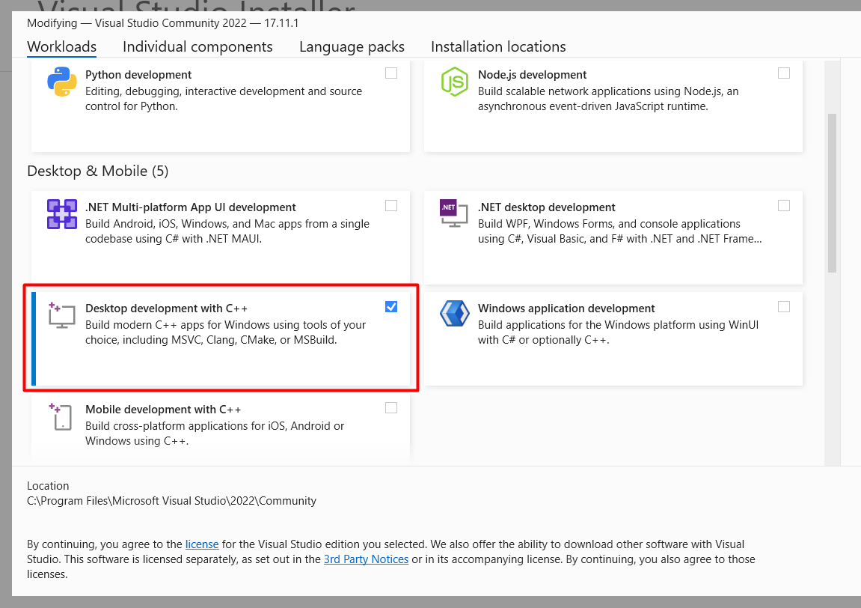The image size is (861, 608).
Task: Enable the Python development checkbox
Action: pyautogui.click(x=391, y=73)
